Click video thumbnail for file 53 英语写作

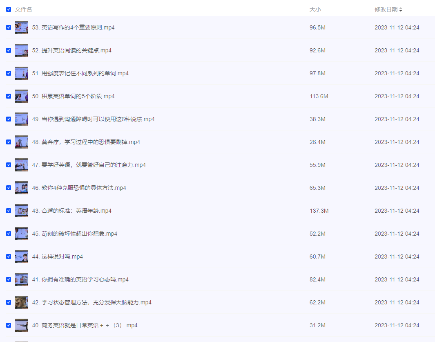(22, 27)
